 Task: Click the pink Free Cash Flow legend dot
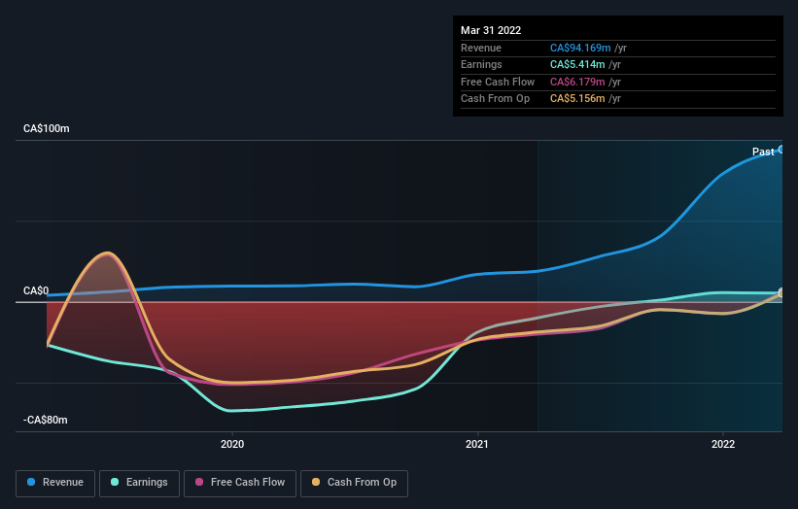click(199, 482)
